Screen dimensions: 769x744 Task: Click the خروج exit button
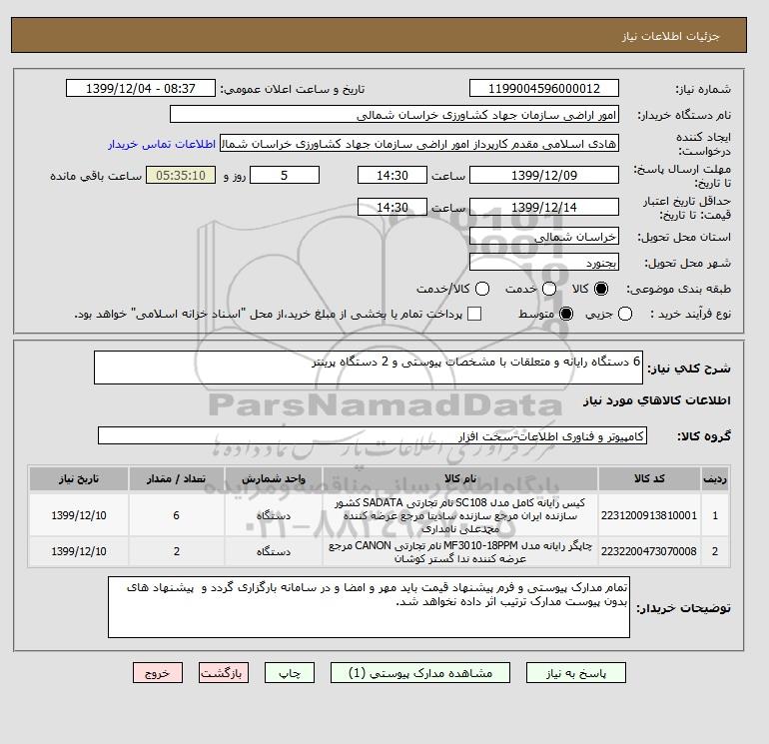(158, 673)
